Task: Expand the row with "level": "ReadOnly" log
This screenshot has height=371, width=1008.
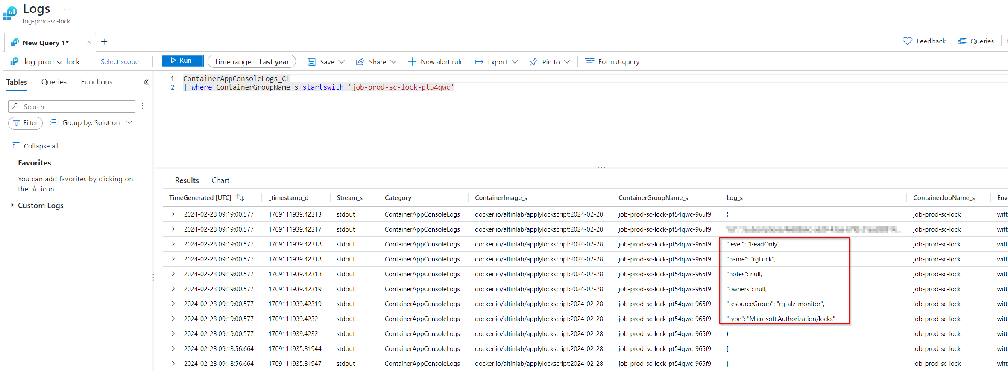Action: coord(173,244)
